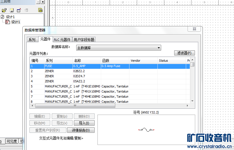Open the 数据库名称 dropdown
The height and width of the screenshot is (150, 234).
click(119, 48)
